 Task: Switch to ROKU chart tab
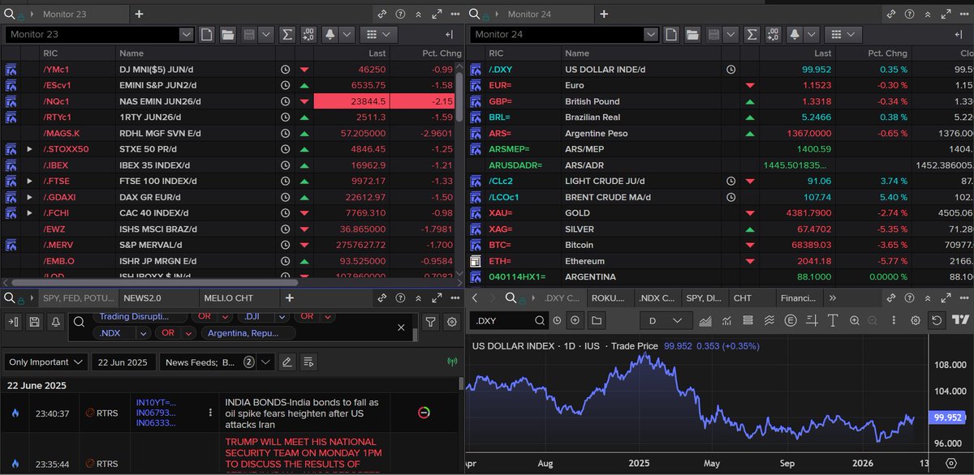tap(609, 298)
